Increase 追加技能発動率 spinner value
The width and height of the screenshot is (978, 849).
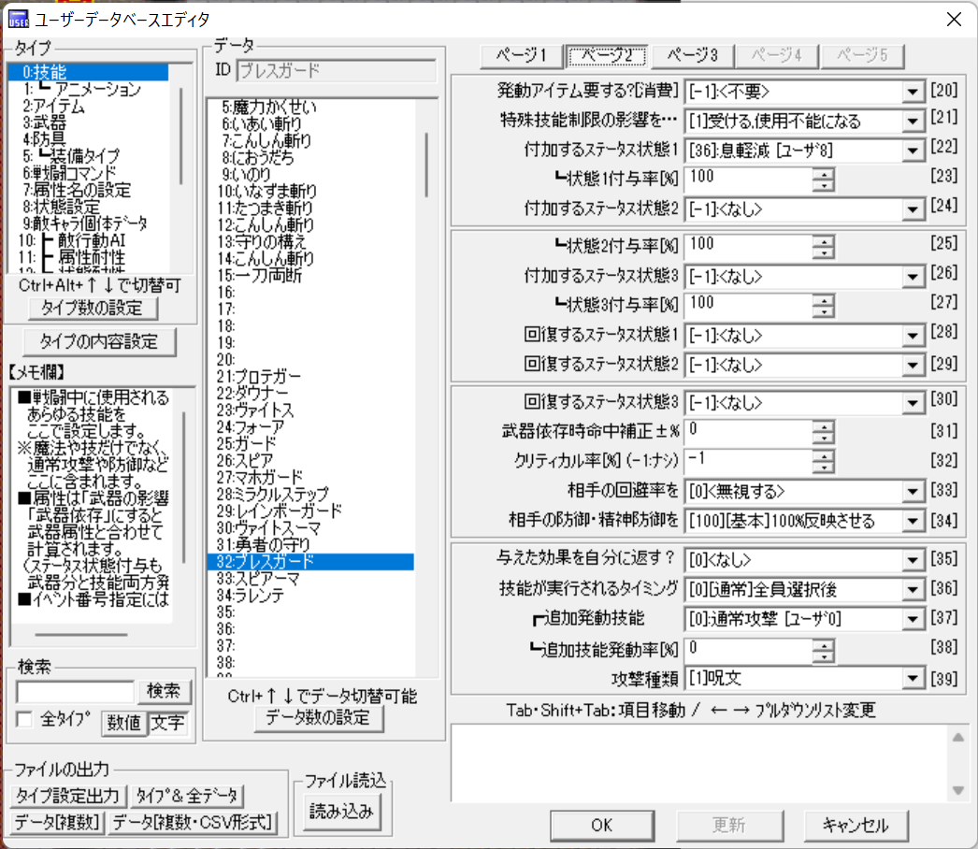[824, 646]
